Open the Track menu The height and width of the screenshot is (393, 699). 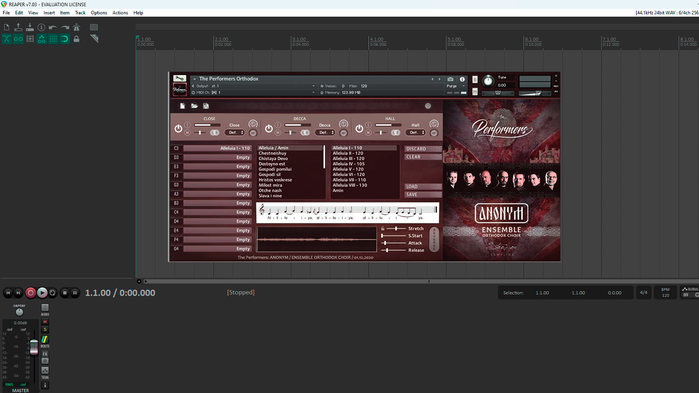tap(80, 13)
